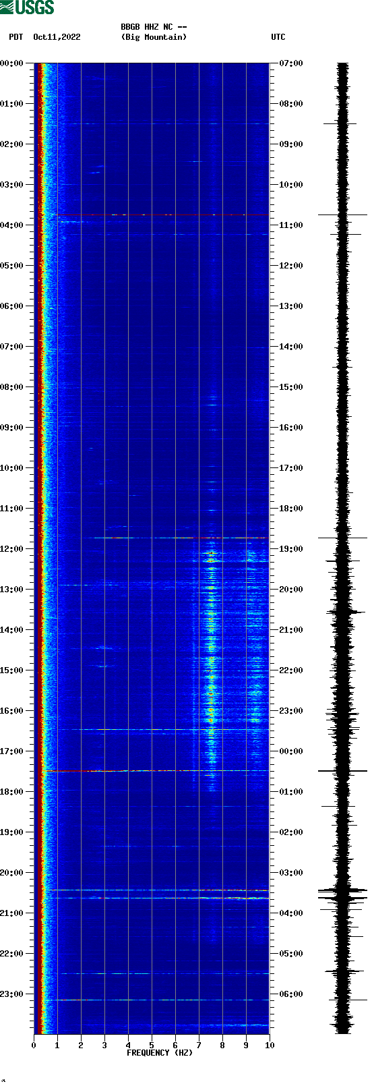The image size is (372, 1088).
Task: Click the red broadband event line below 17:00 PDT
Action: 156,770
